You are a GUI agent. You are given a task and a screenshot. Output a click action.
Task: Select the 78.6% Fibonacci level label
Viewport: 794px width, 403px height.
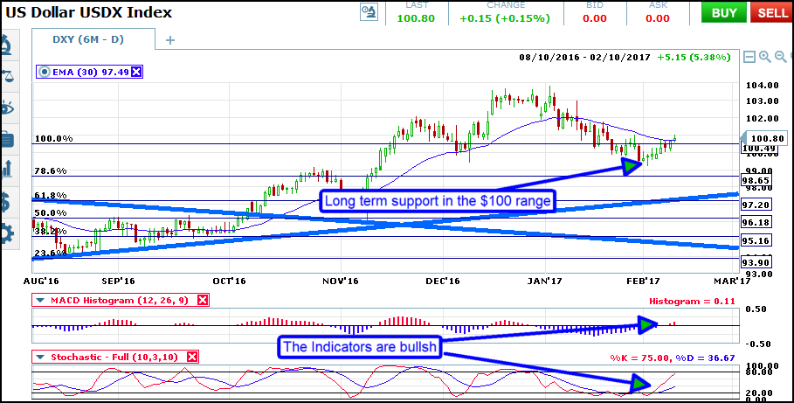click(50, 170)
